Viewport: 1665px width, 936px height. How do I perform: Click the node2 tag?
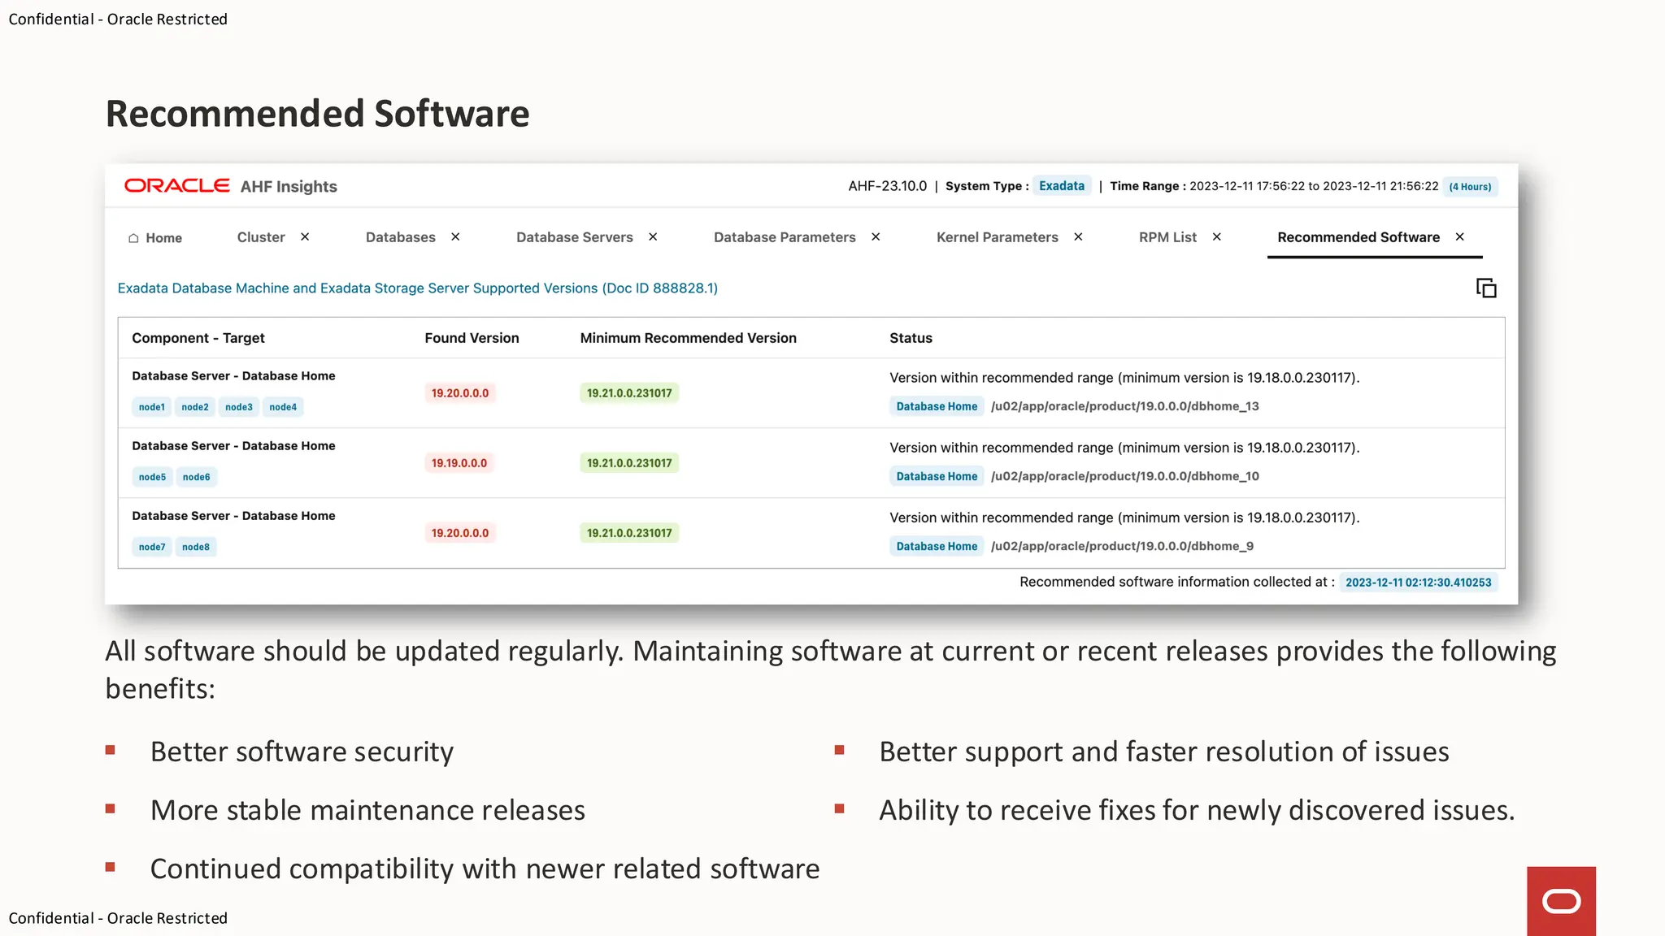point(195,407)
